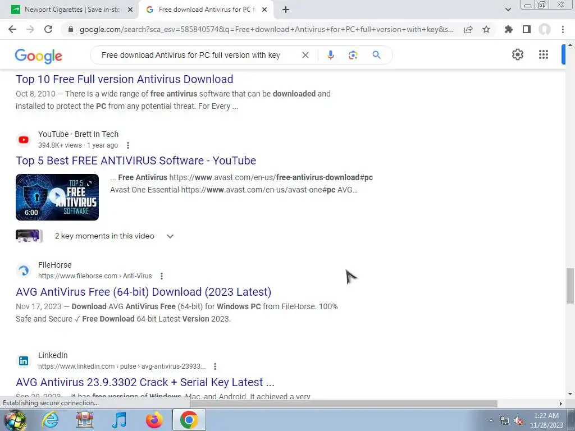Open Google quick settings gear
Image resolution: width=575 pixels, height=431 pixels.
pyautogui.click(x=517, y=54)
